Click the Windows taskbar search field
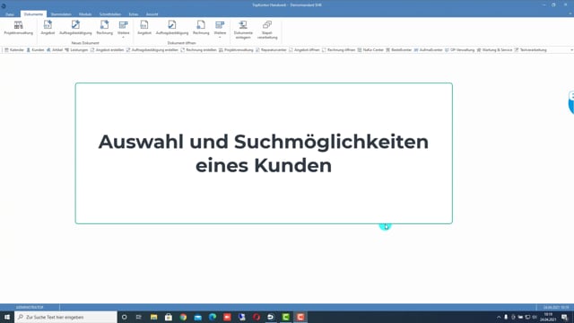The image size is (574, 323). (x=65, y=317)
